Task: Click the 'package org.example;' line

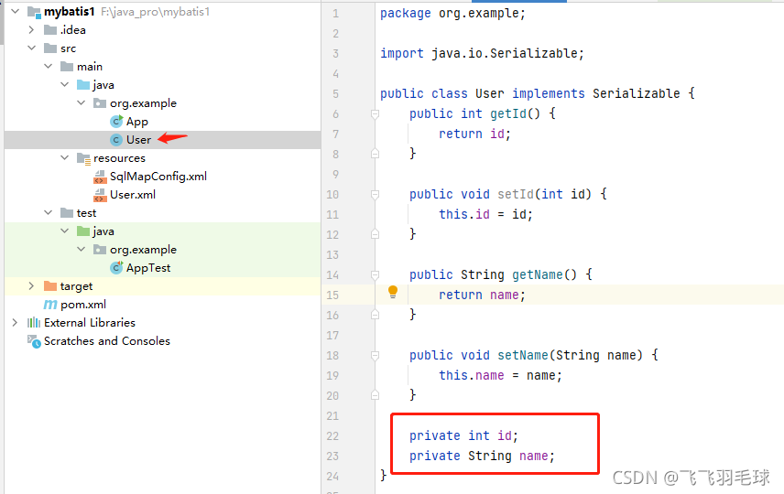Action: tap(452, 14)
